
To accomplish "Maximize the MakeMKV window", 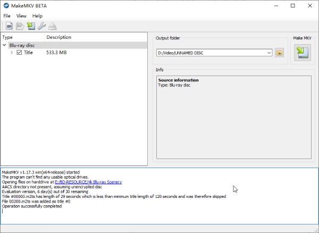I will (x=293, y=5).
